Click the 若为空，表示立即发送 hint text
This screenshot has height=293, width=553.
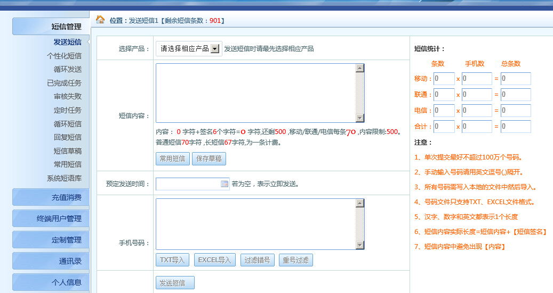click(x=265, y=184)
